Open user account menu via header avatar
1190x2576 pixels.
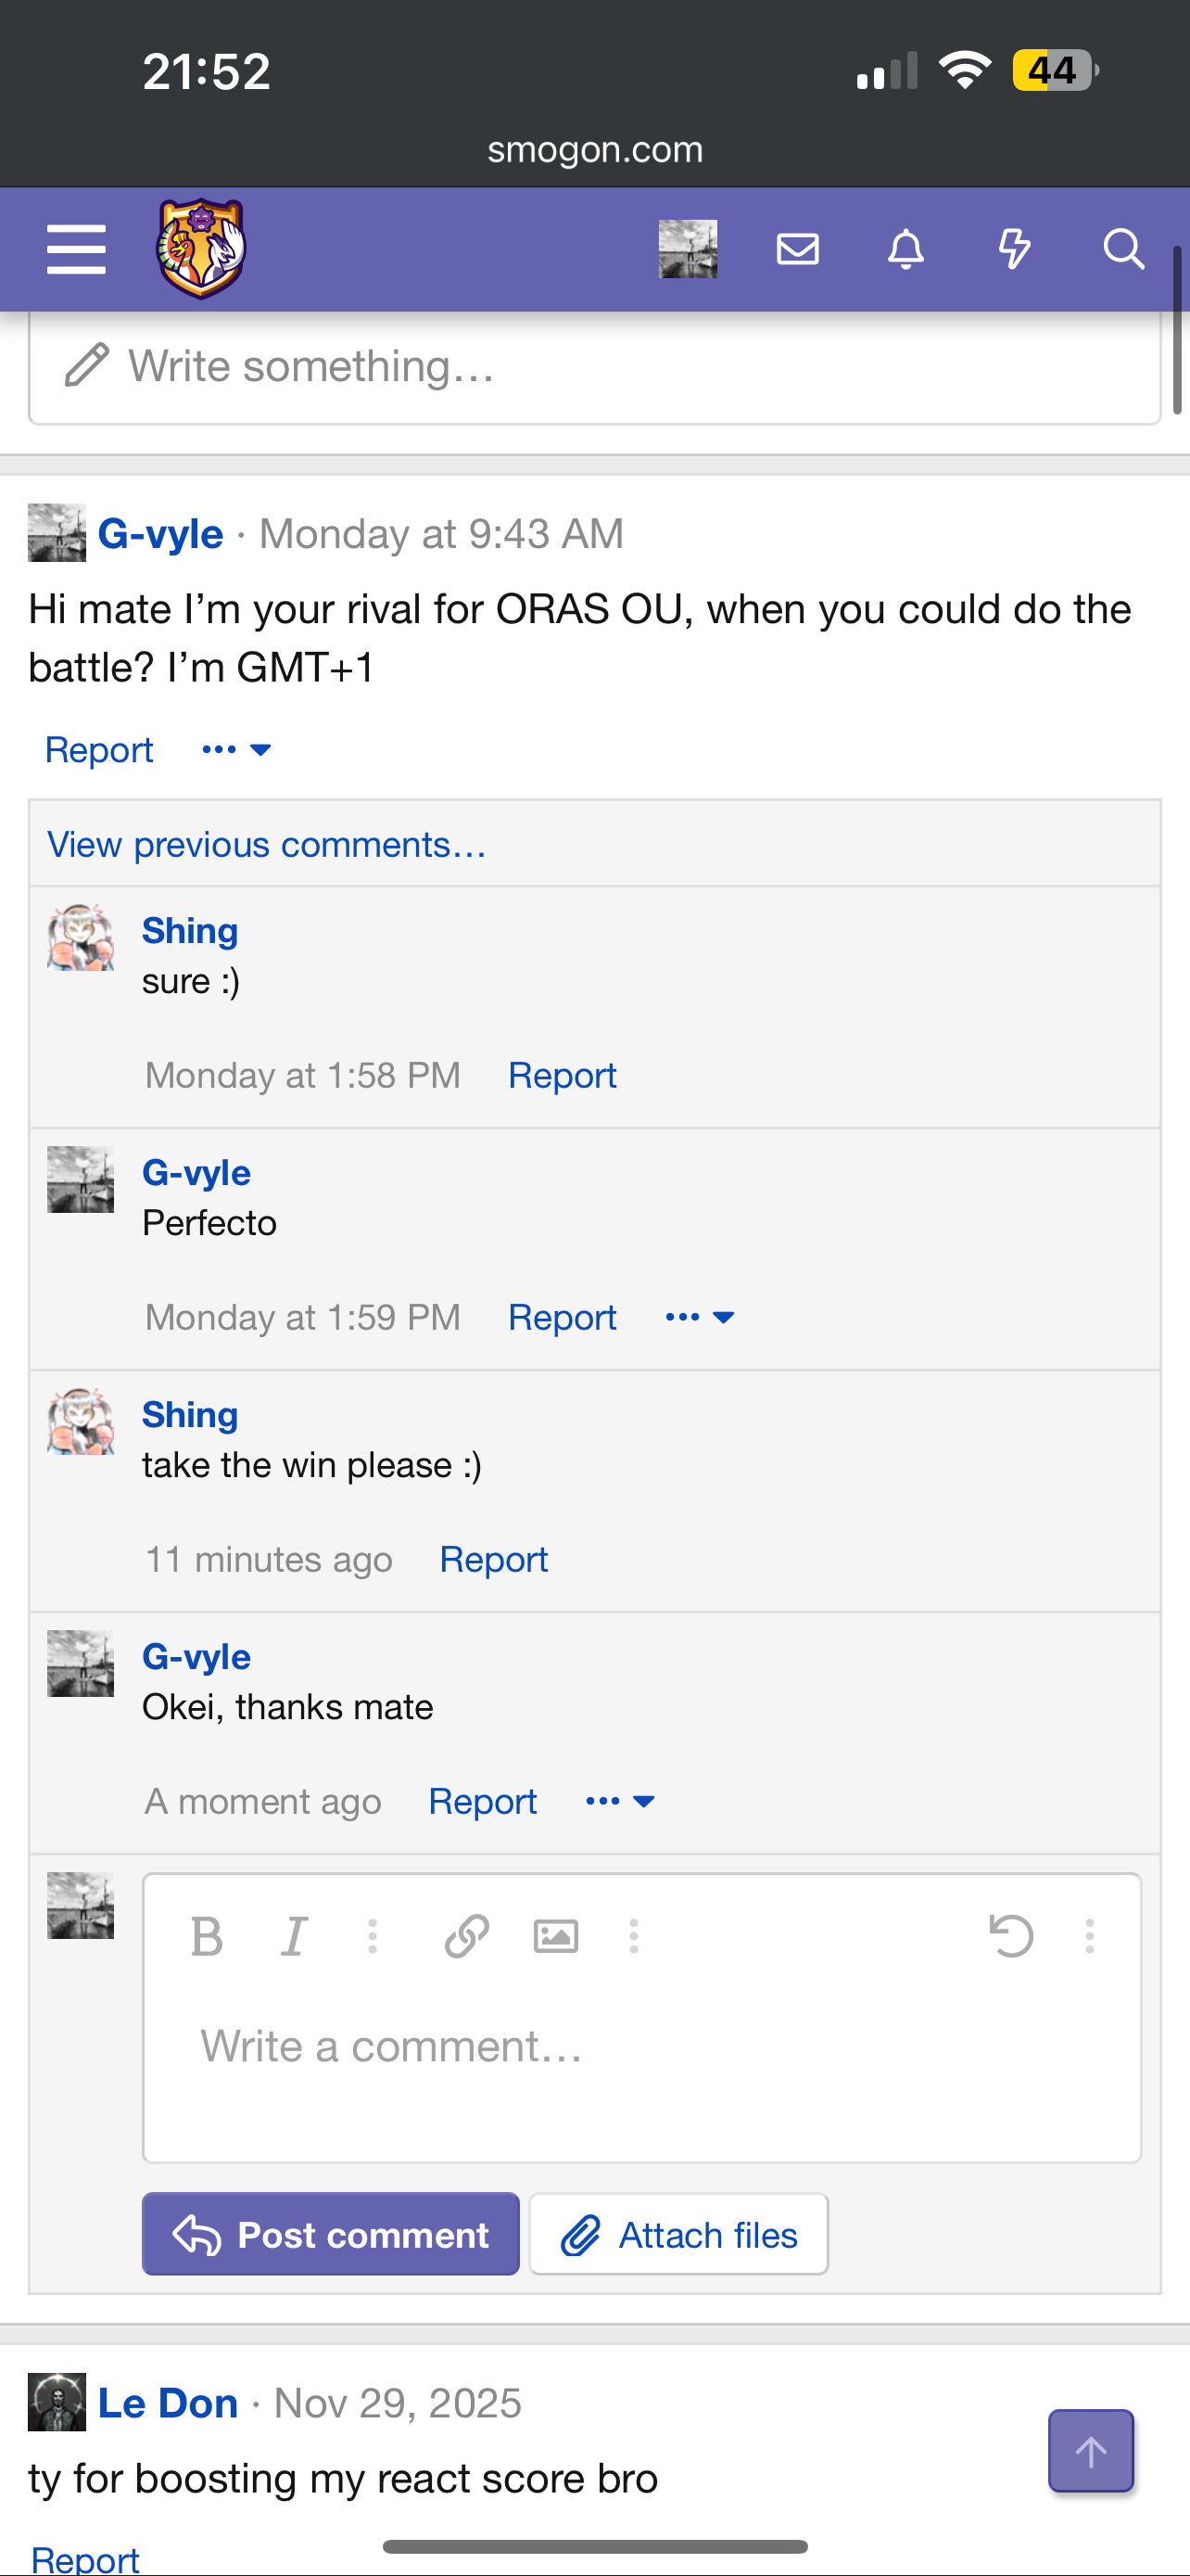click(688, 249)
